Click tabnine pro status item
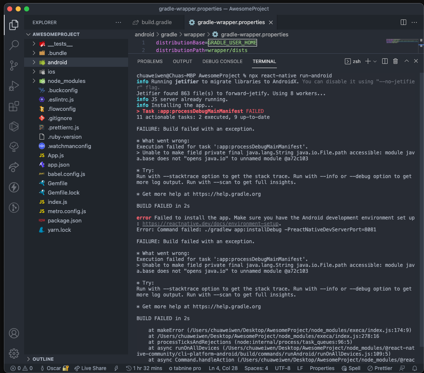 (185, 368)
